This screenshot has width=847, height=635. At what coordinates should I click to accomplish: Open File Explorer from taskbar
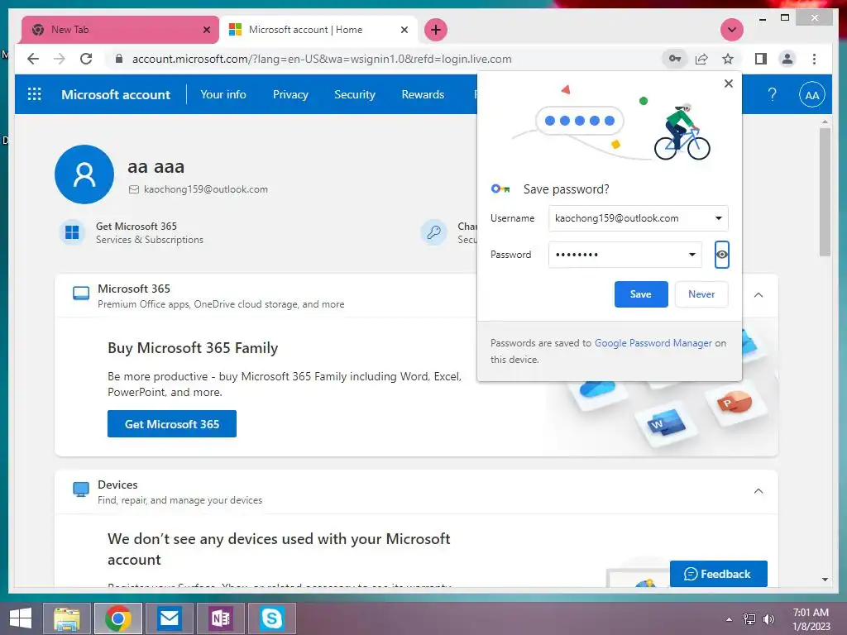(x=67, y=618)
